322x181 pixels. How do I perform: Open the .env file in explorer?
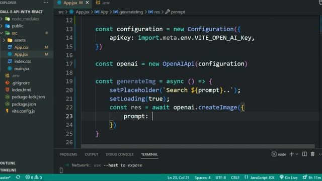pyautogui.click(x=16, y=76)
